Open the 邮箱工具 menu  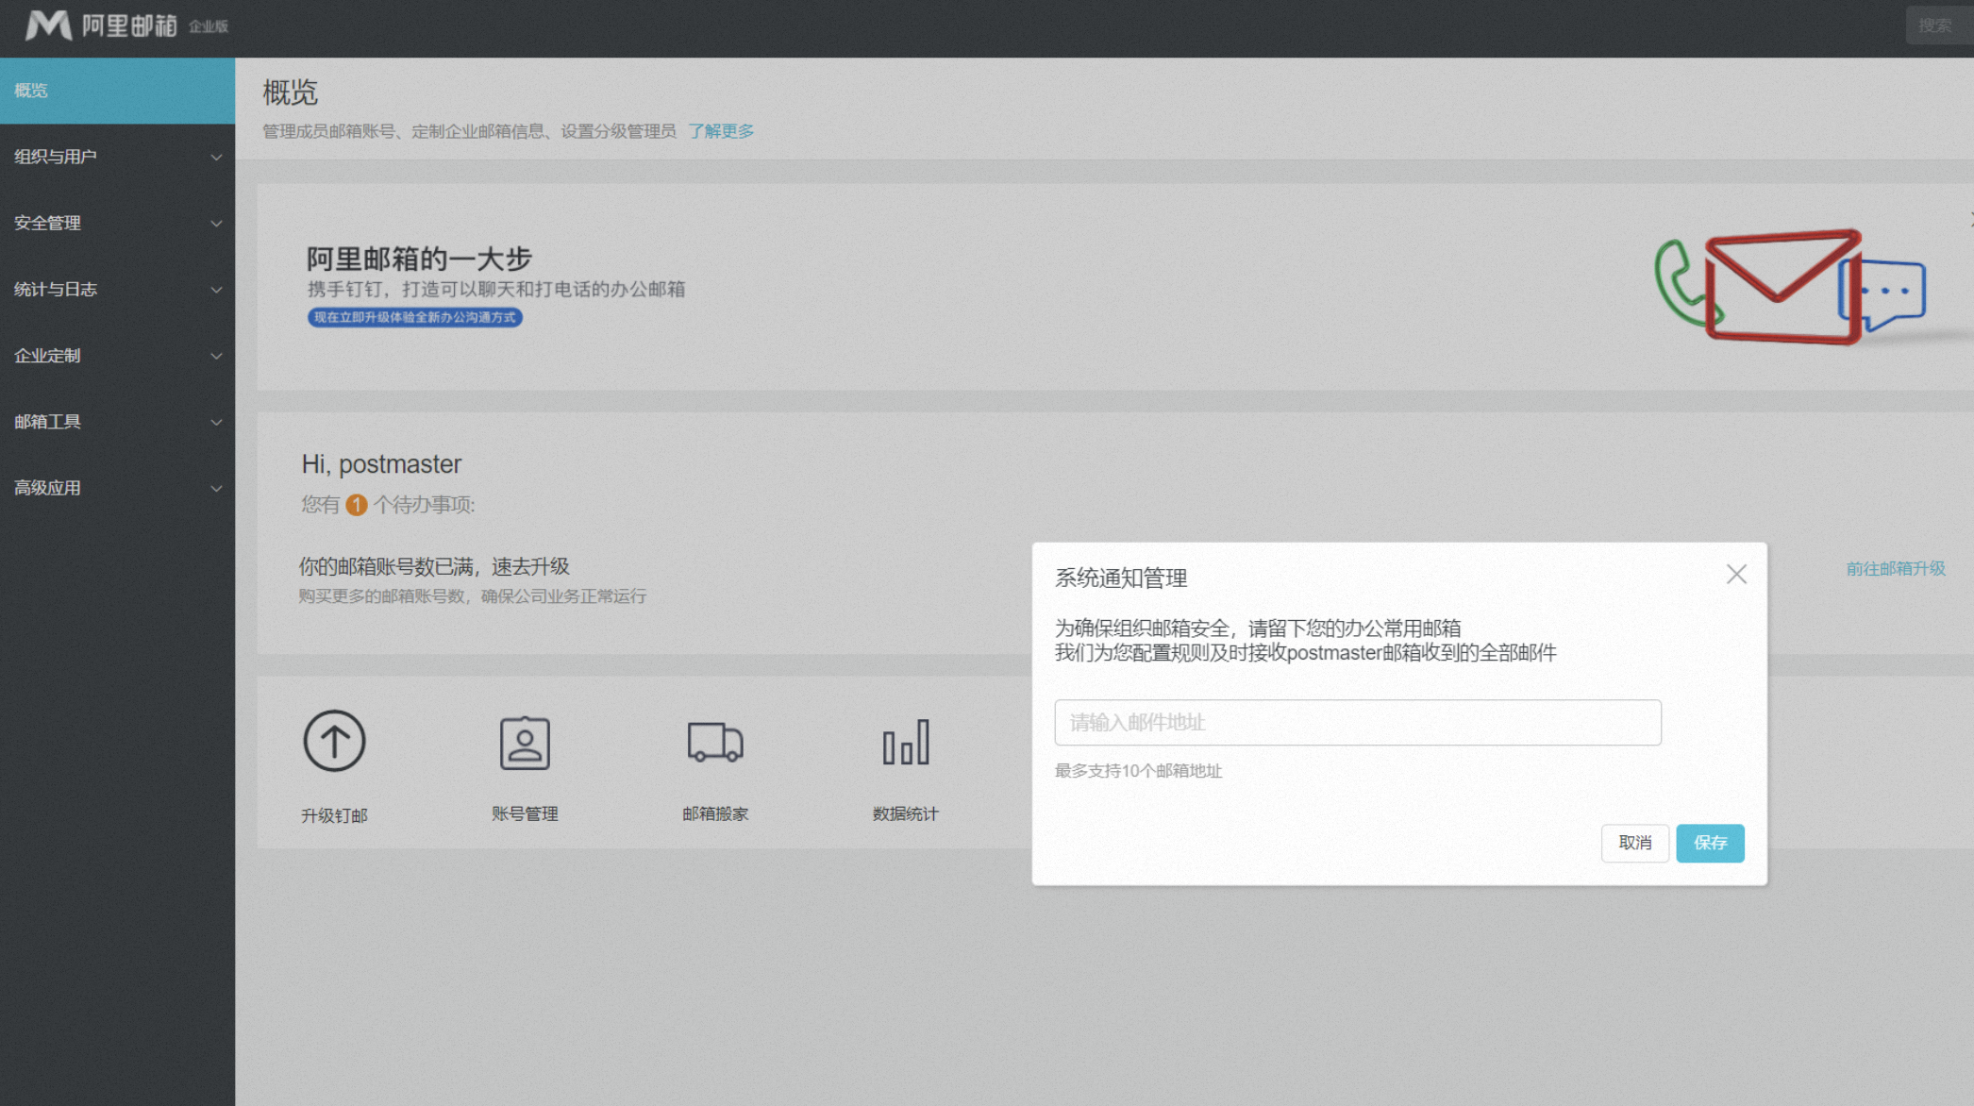117,422
